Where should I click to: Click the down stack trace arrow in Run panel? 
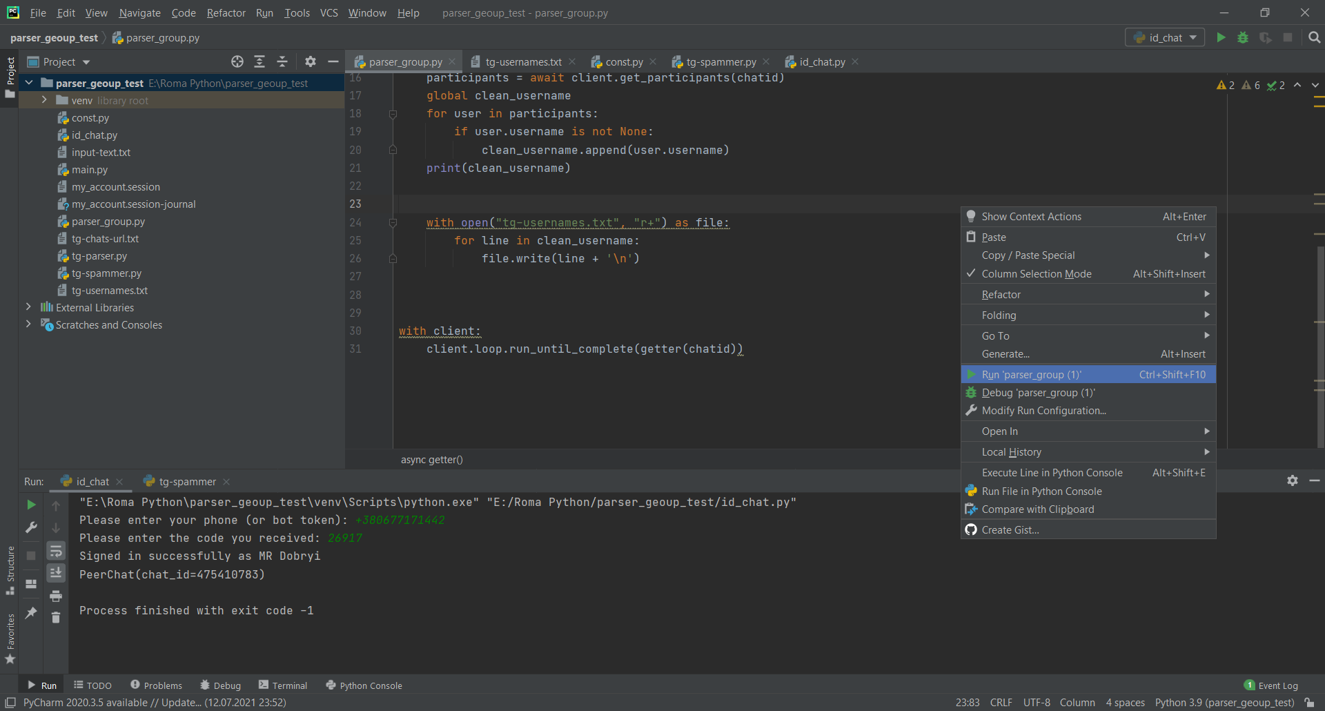click(x=56, y=527)
